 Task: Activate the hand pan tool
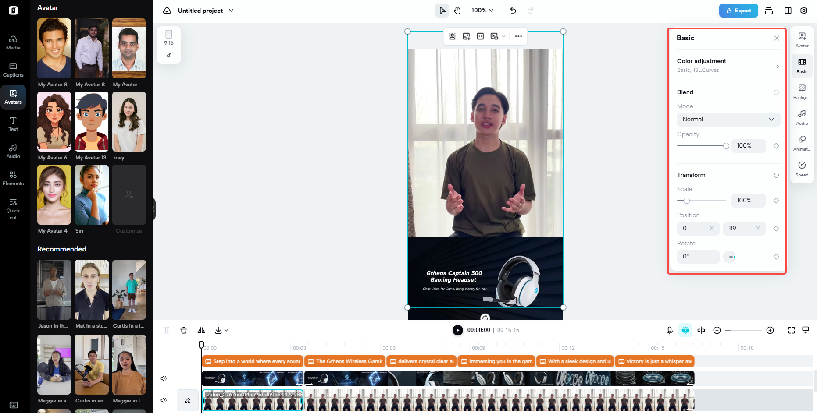click(457, 11)
